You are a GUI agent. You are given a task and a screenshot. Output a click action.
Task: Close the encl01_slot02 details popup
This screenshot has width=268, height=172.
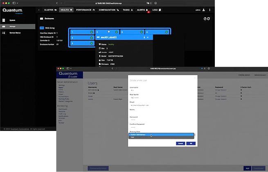147,37
